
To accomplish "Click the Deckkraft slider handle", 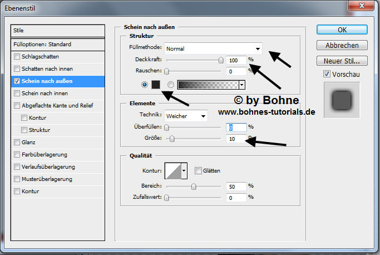I will [x=221, y=60].
